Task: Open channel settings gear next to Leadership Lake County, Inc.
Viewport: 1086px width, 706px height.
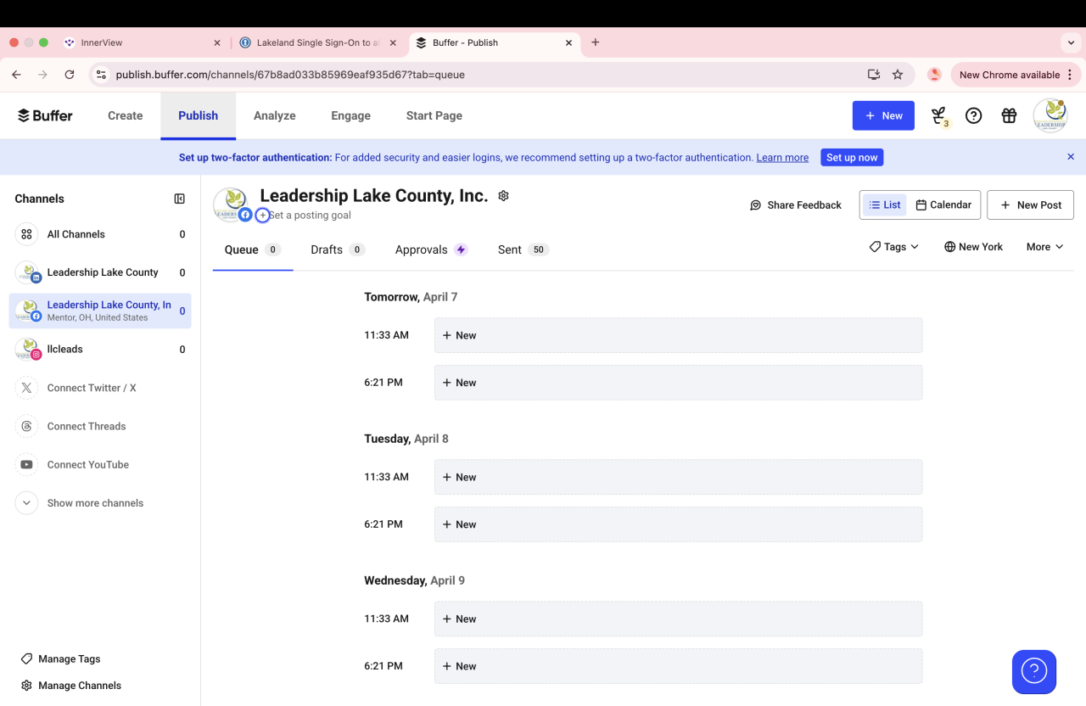Action: [x=503, y=196]
